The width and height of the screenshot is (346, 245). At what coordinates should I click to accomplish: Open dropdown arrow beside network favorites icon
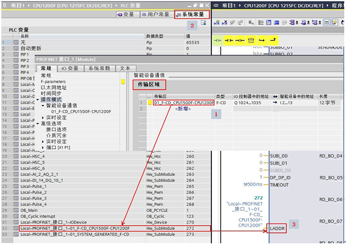click(320, 22)
